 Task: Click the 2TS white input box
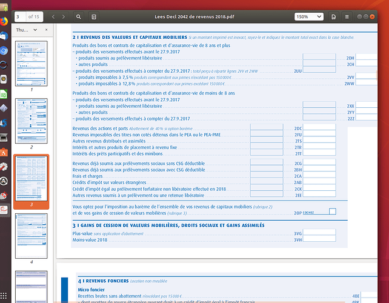tap(319, 140)
